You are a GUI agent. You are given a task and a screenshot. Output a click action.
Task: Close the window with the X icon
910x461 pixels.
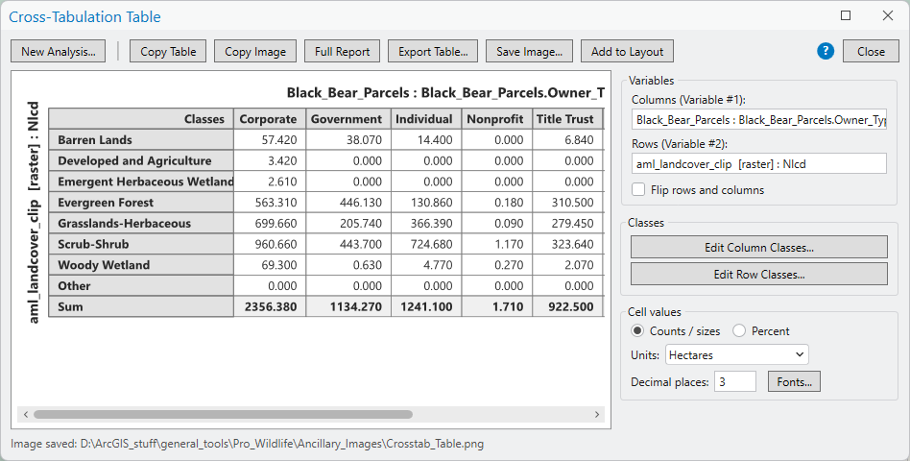(x=887, y=15)
